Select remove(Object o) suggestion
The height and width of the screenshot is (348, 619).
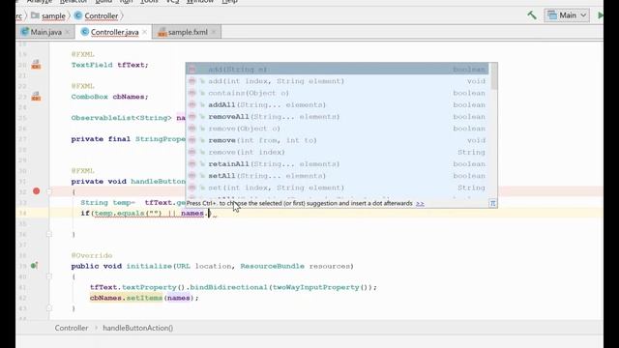pos(338,129)
